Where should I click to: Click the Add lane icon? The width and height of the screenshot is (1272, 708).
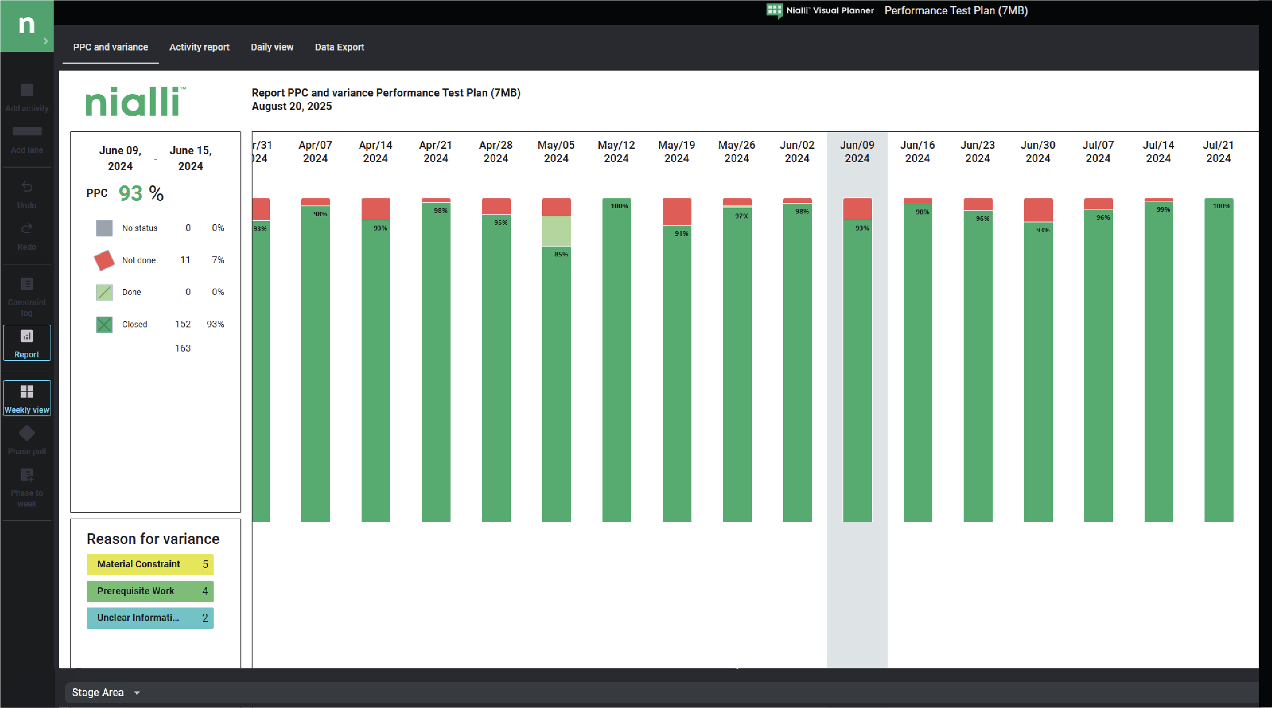coord(27,131)
